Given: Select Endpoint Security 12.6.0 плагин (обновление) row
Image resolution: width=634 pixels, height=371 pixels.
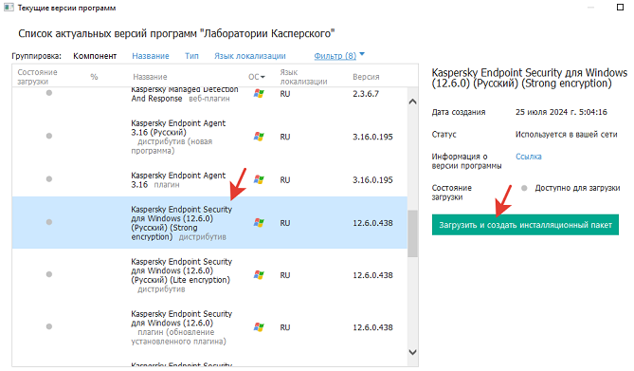Looking at the screenshot, I should (209, 327).
